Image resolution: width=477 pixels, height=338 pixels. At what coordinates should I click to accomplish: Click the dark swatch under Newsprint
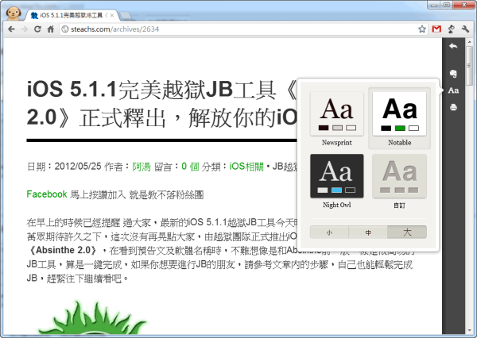click(324, 128)
